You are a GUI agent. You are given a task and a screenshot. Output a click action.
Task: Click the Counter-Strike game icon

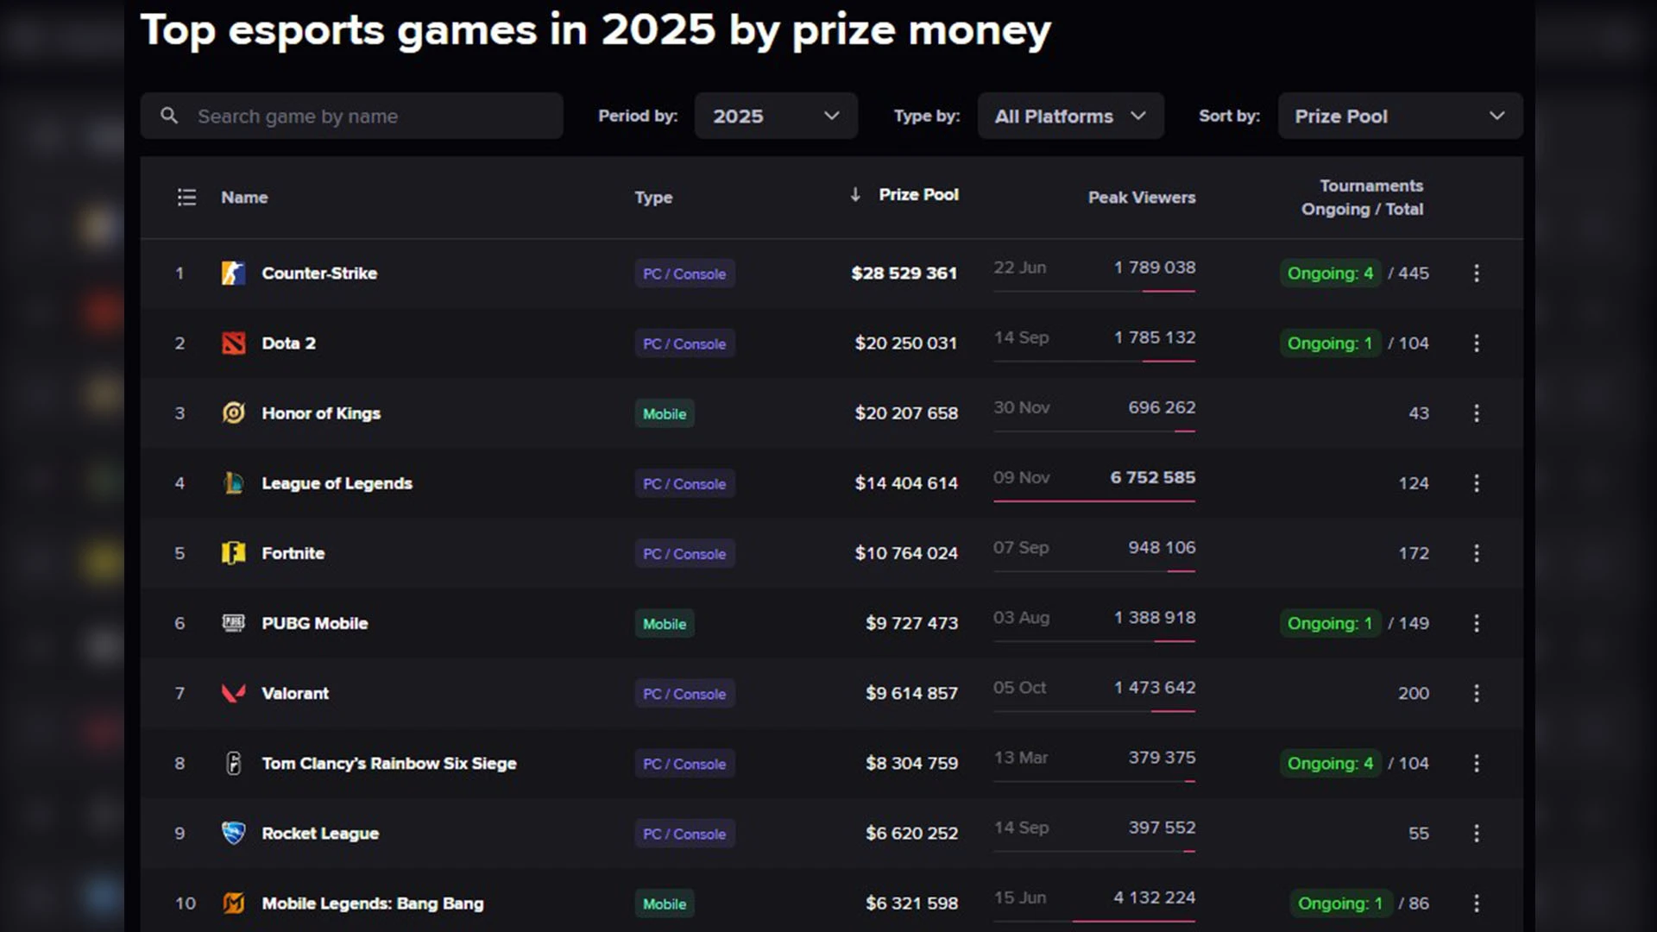click(233, 274)
